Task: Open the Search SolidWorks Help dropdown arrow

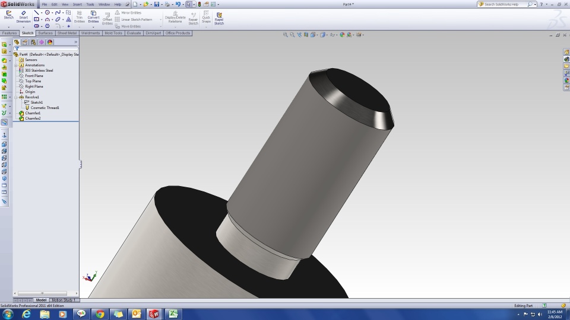Action: point(535,4)
